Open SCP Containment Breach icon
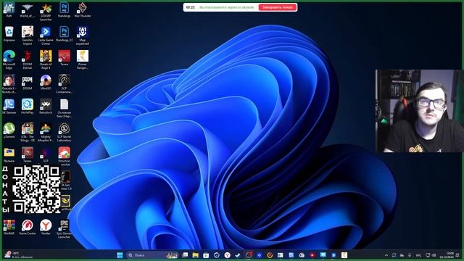This screenshot has height=261, width=464. (64, 84)
